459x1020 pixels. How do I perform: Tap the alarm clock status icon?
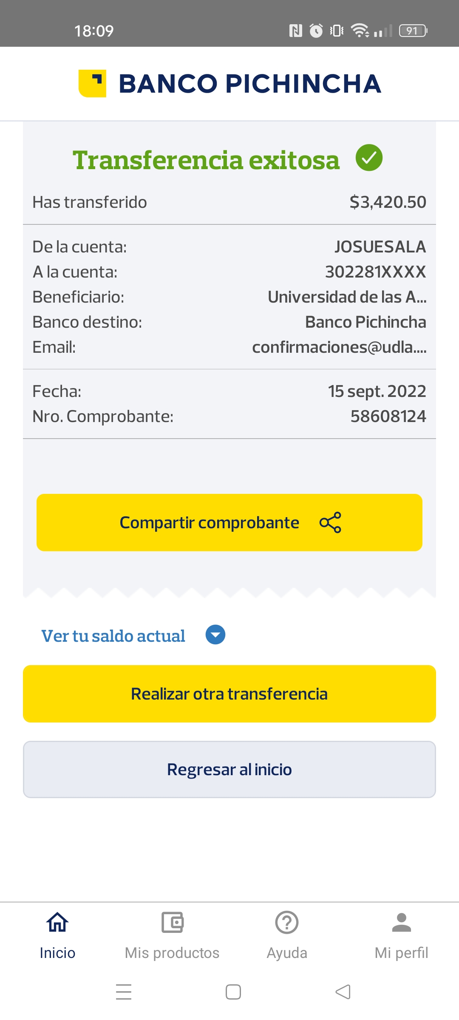coord(316,31)
